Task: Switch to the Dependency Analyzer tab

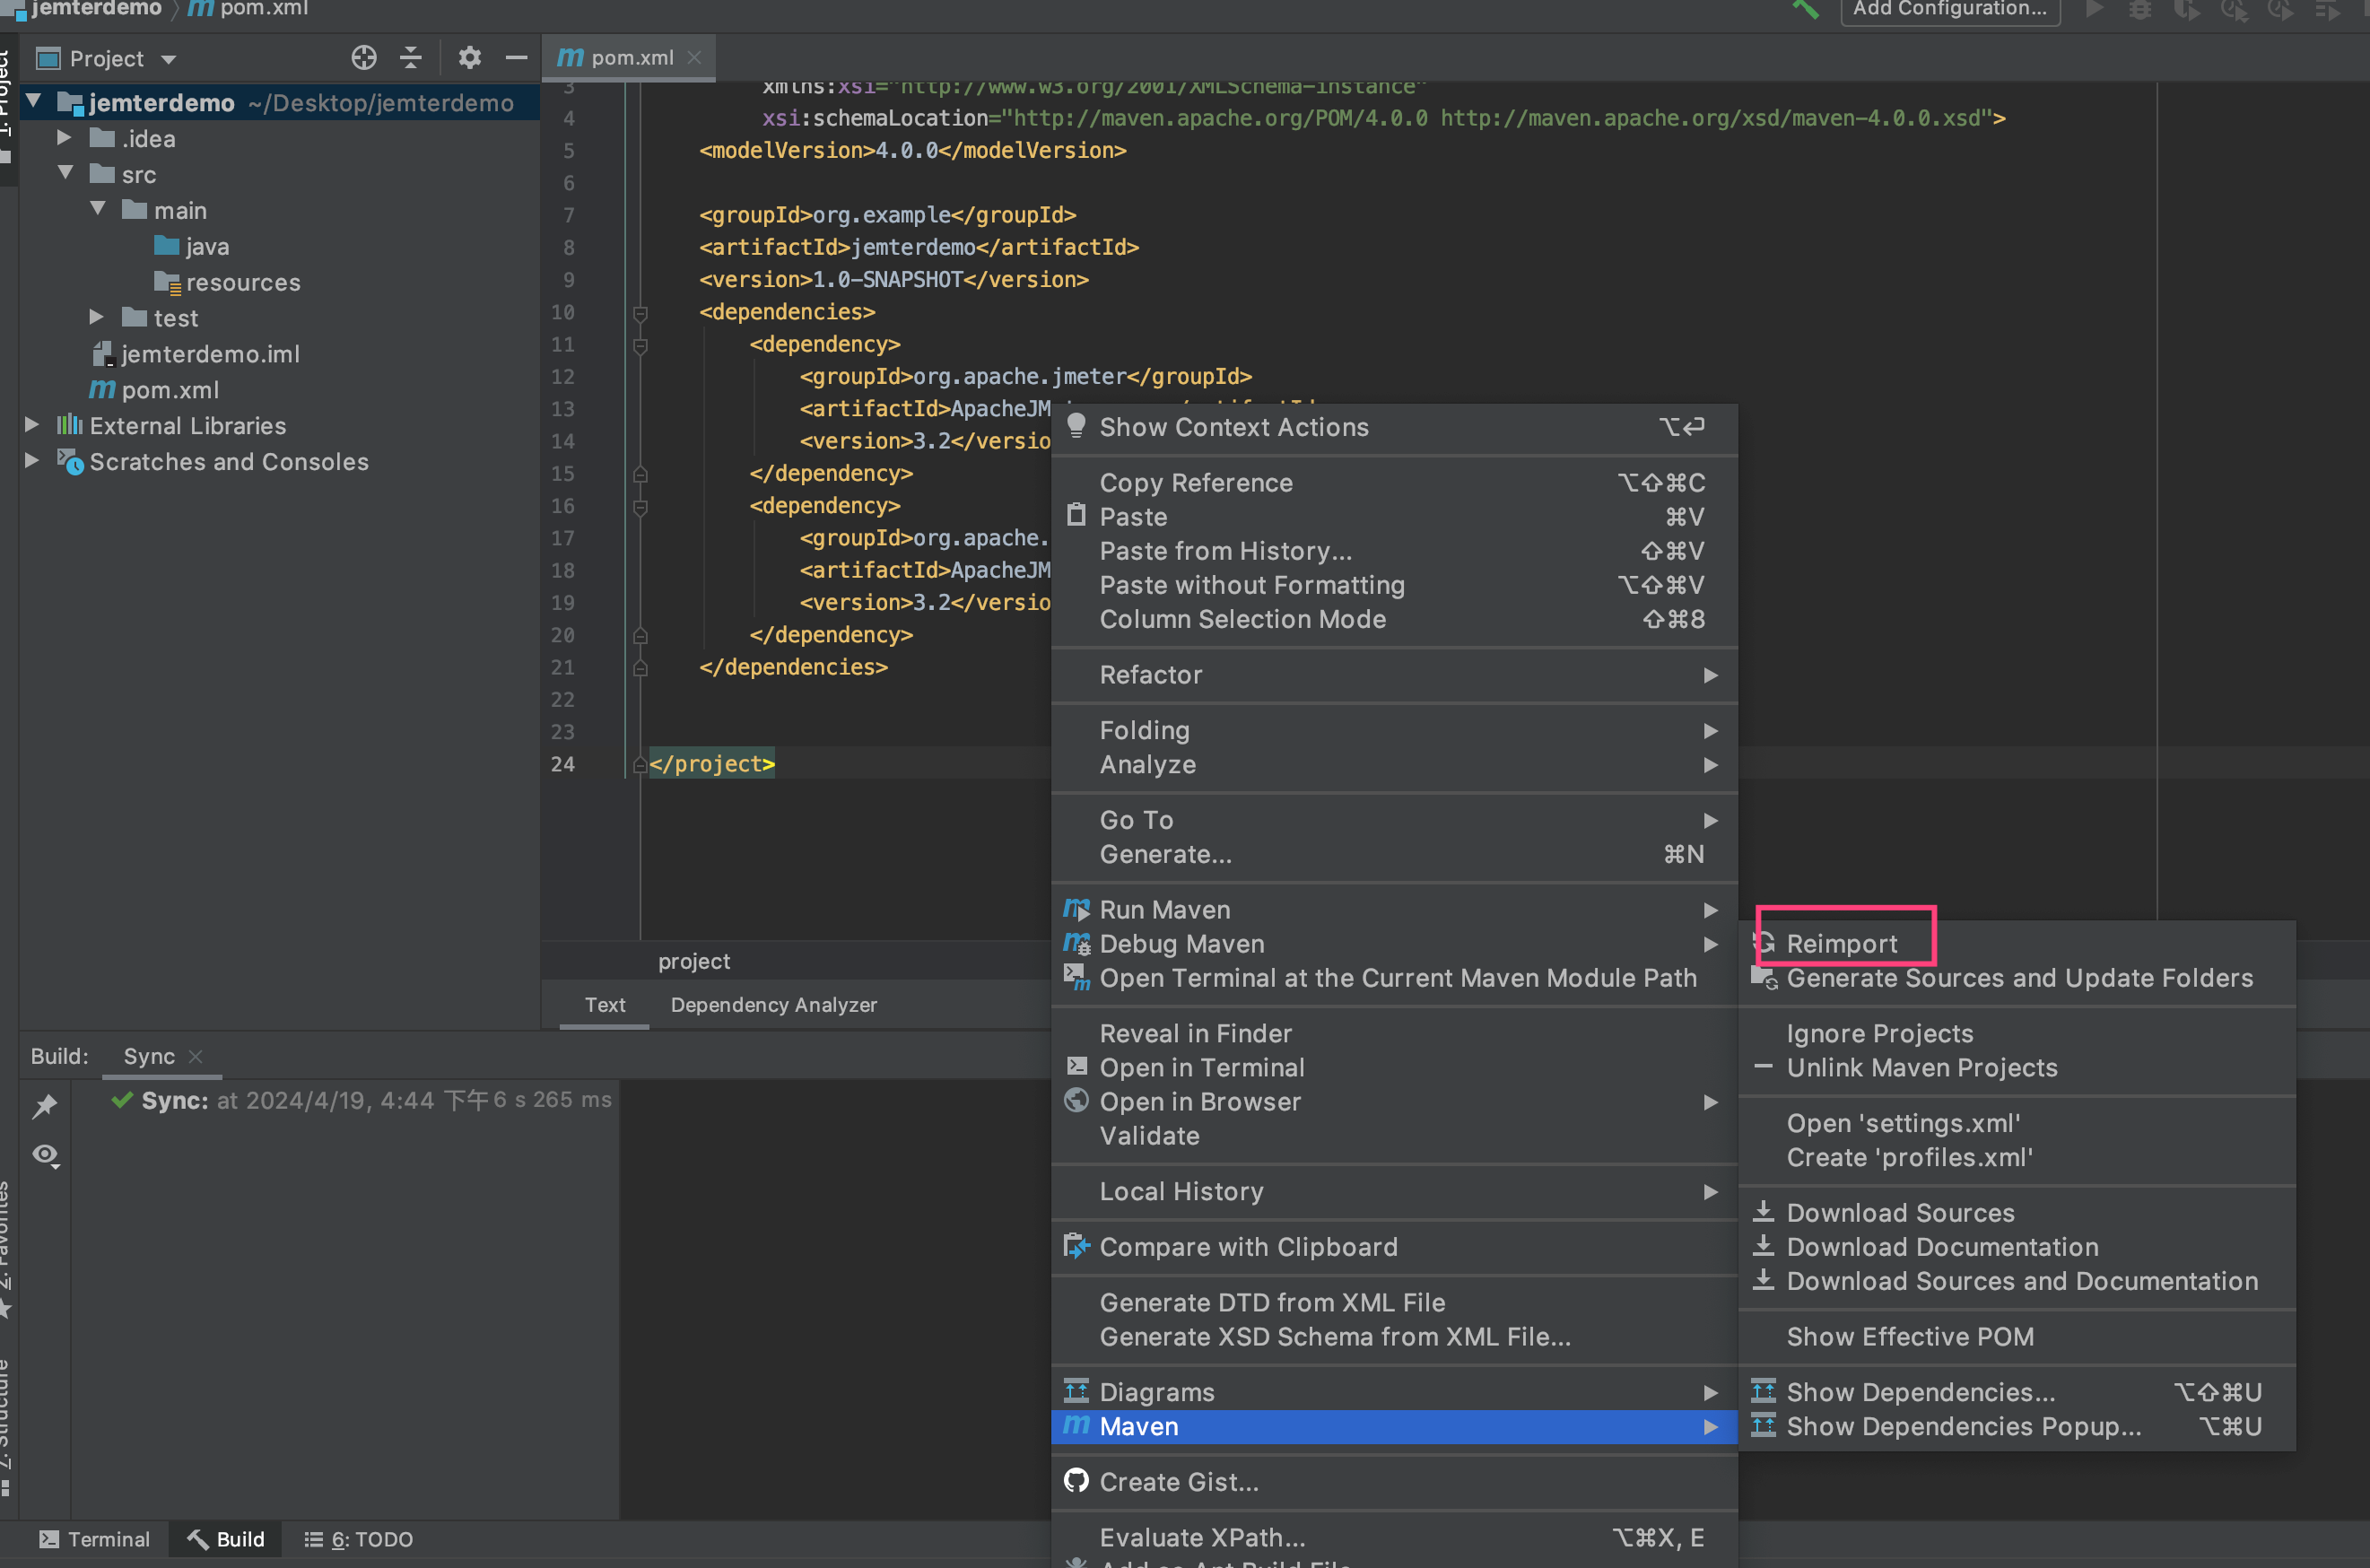Action: [x=773, y=1004]
